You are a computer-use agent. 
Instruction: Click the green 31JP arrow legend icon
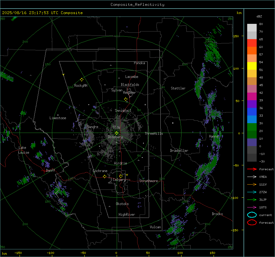point(252,200)
